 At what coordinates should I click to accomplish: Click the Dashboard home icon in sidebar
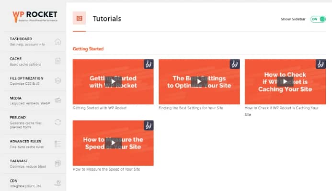(58, 42)
